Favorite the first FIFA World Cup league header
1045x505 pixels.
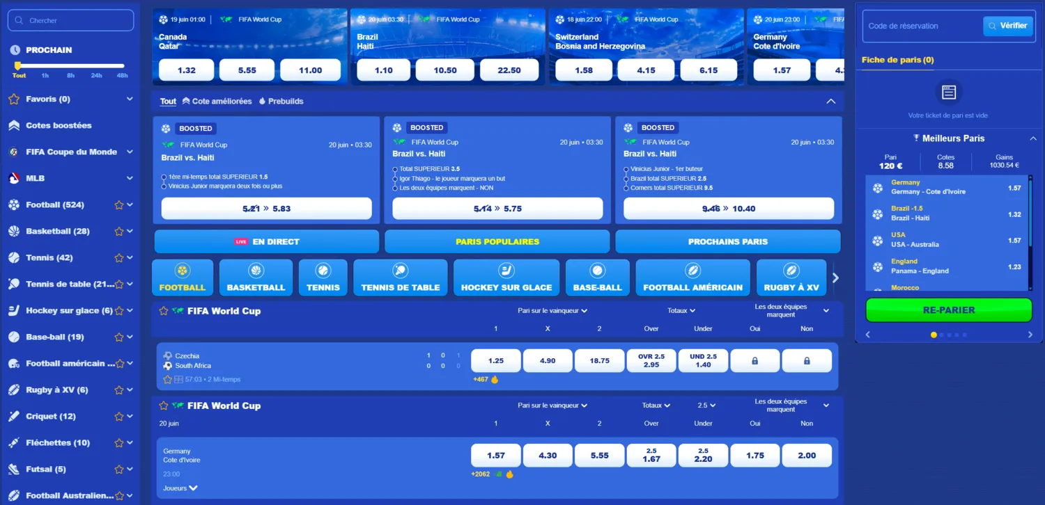click(x=164, y=311)
